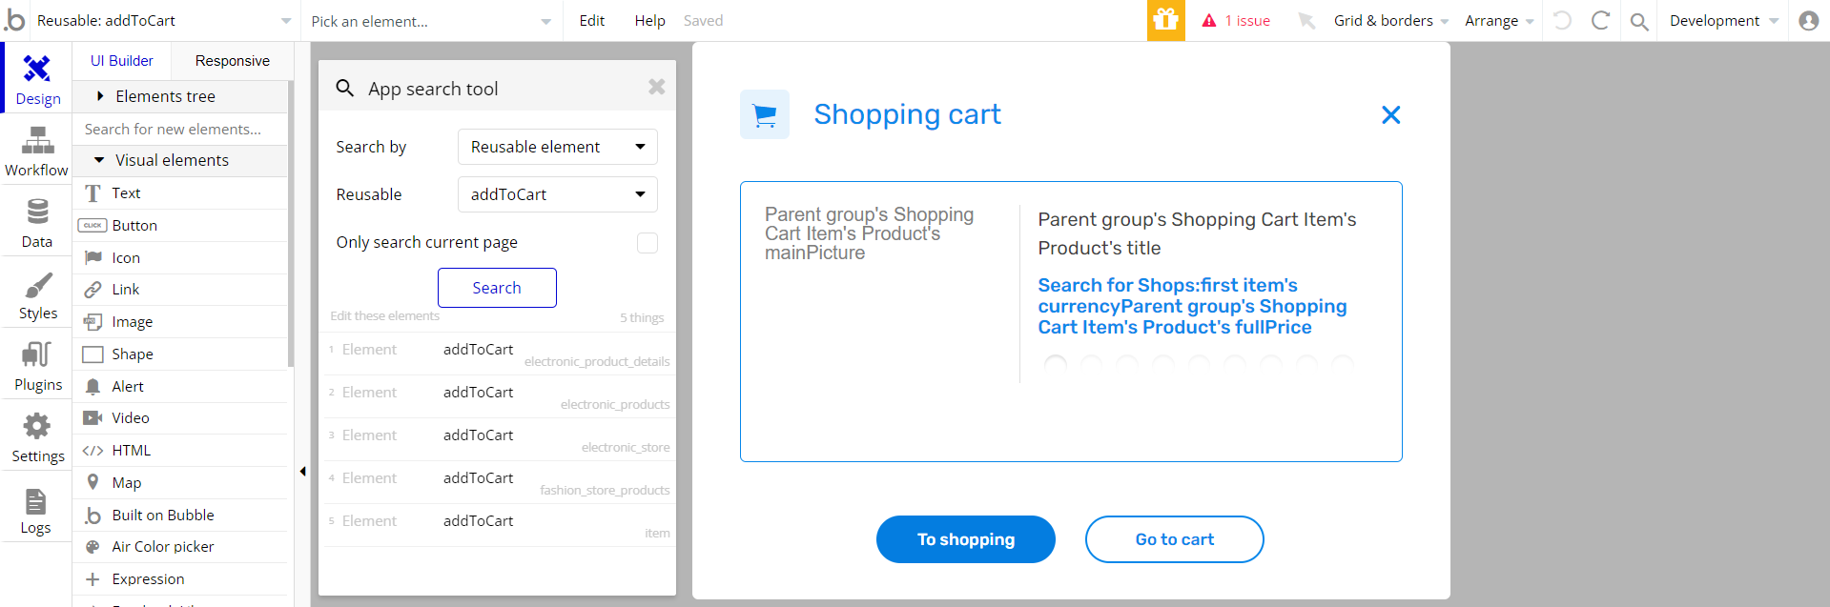Click the undo arrow icon

(x=1562, y=20)
